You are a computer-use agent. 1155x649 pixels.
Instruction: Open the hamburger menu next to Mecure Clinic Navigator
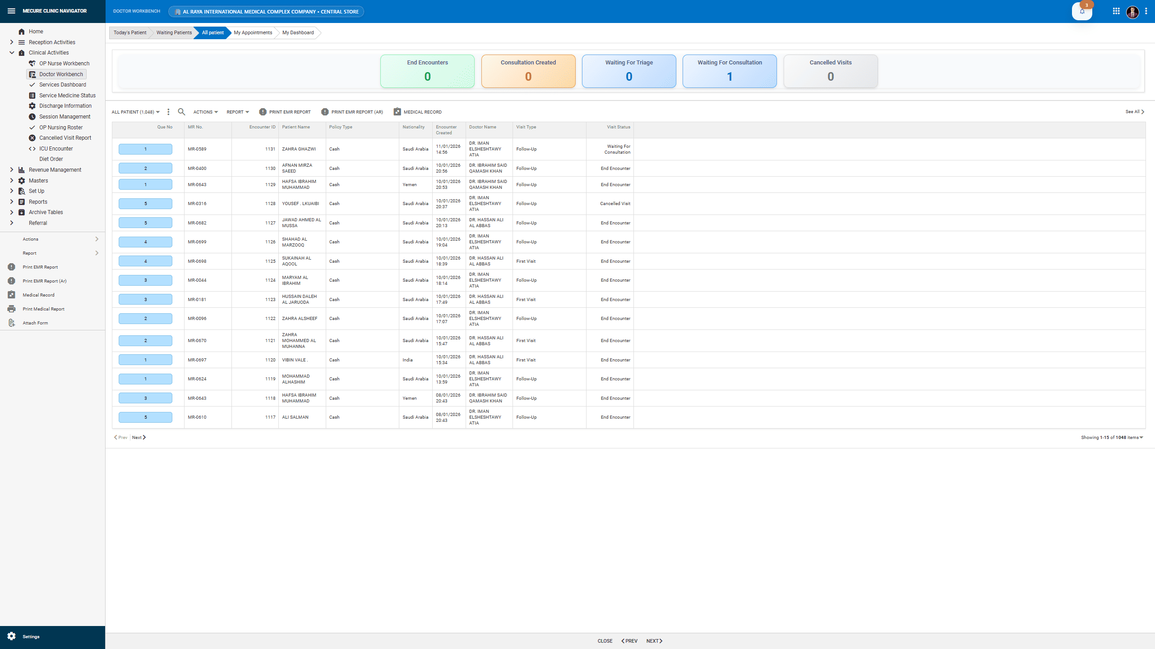pyautogui.click(x=11, y=10)
